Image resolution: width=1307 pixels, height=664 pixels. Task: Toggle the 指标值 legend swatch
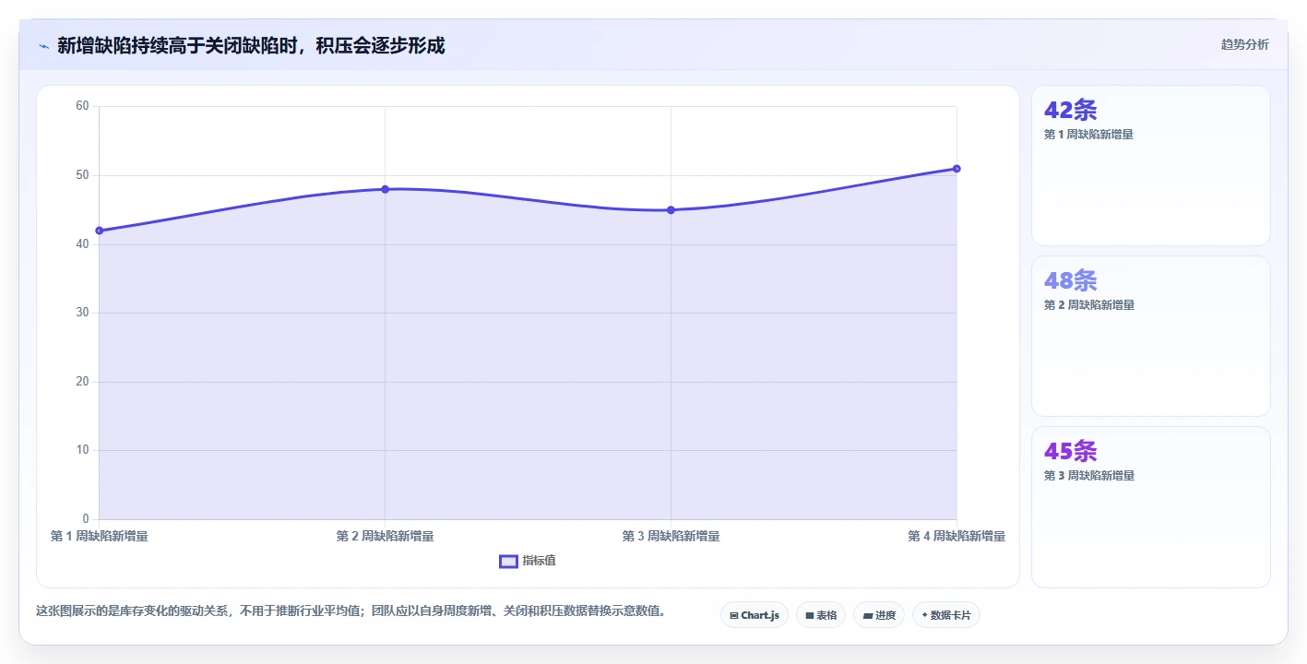coord(508,561)
